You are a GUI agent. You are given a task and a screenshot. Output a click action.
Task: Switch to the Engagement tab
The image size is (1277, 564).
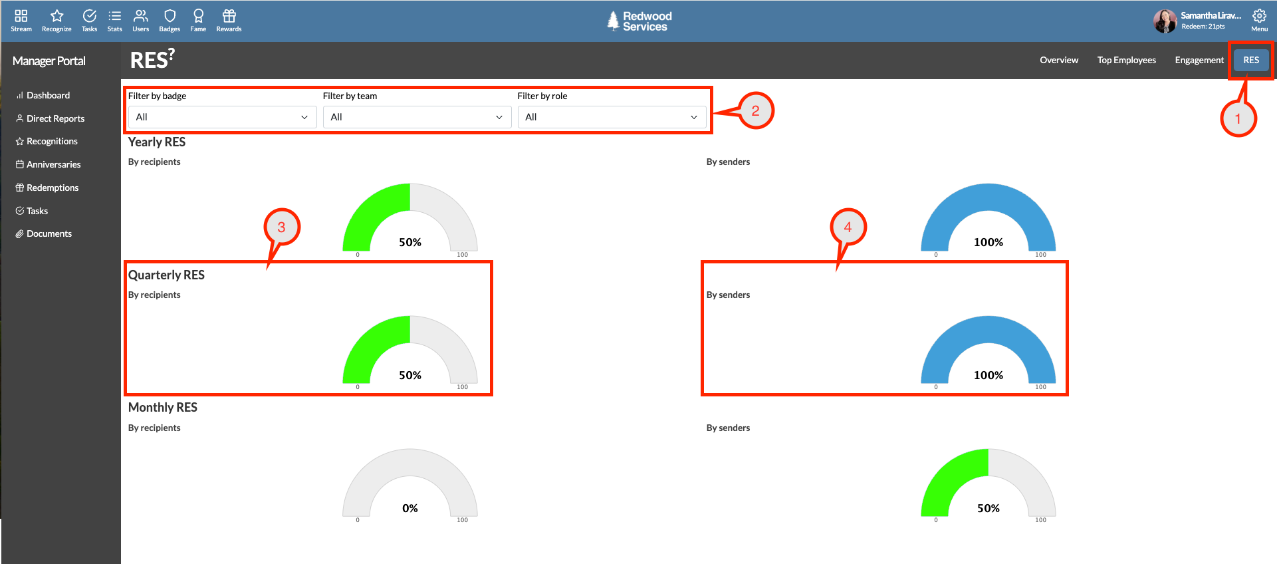(x=1199, y=60)
